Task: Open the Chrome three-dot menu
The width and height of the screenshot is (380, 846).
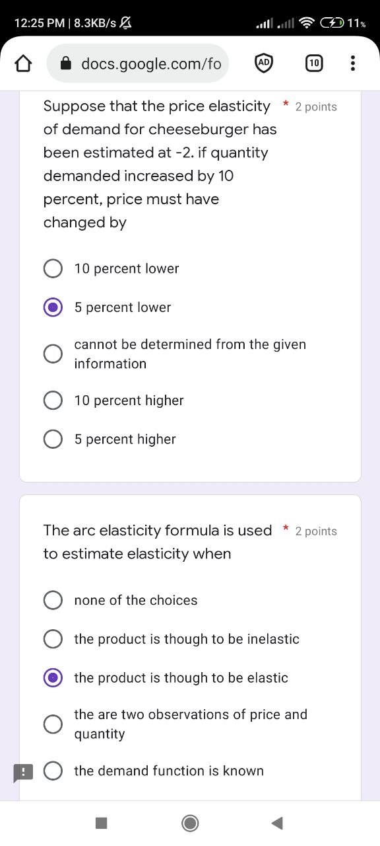Action: coord(353,63)
